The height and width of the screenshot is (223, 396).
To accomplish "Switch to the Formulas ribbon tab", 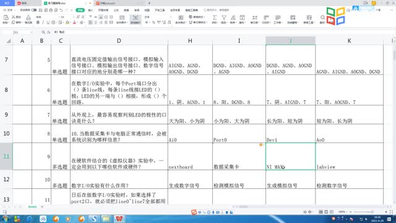I will point(116,10).
